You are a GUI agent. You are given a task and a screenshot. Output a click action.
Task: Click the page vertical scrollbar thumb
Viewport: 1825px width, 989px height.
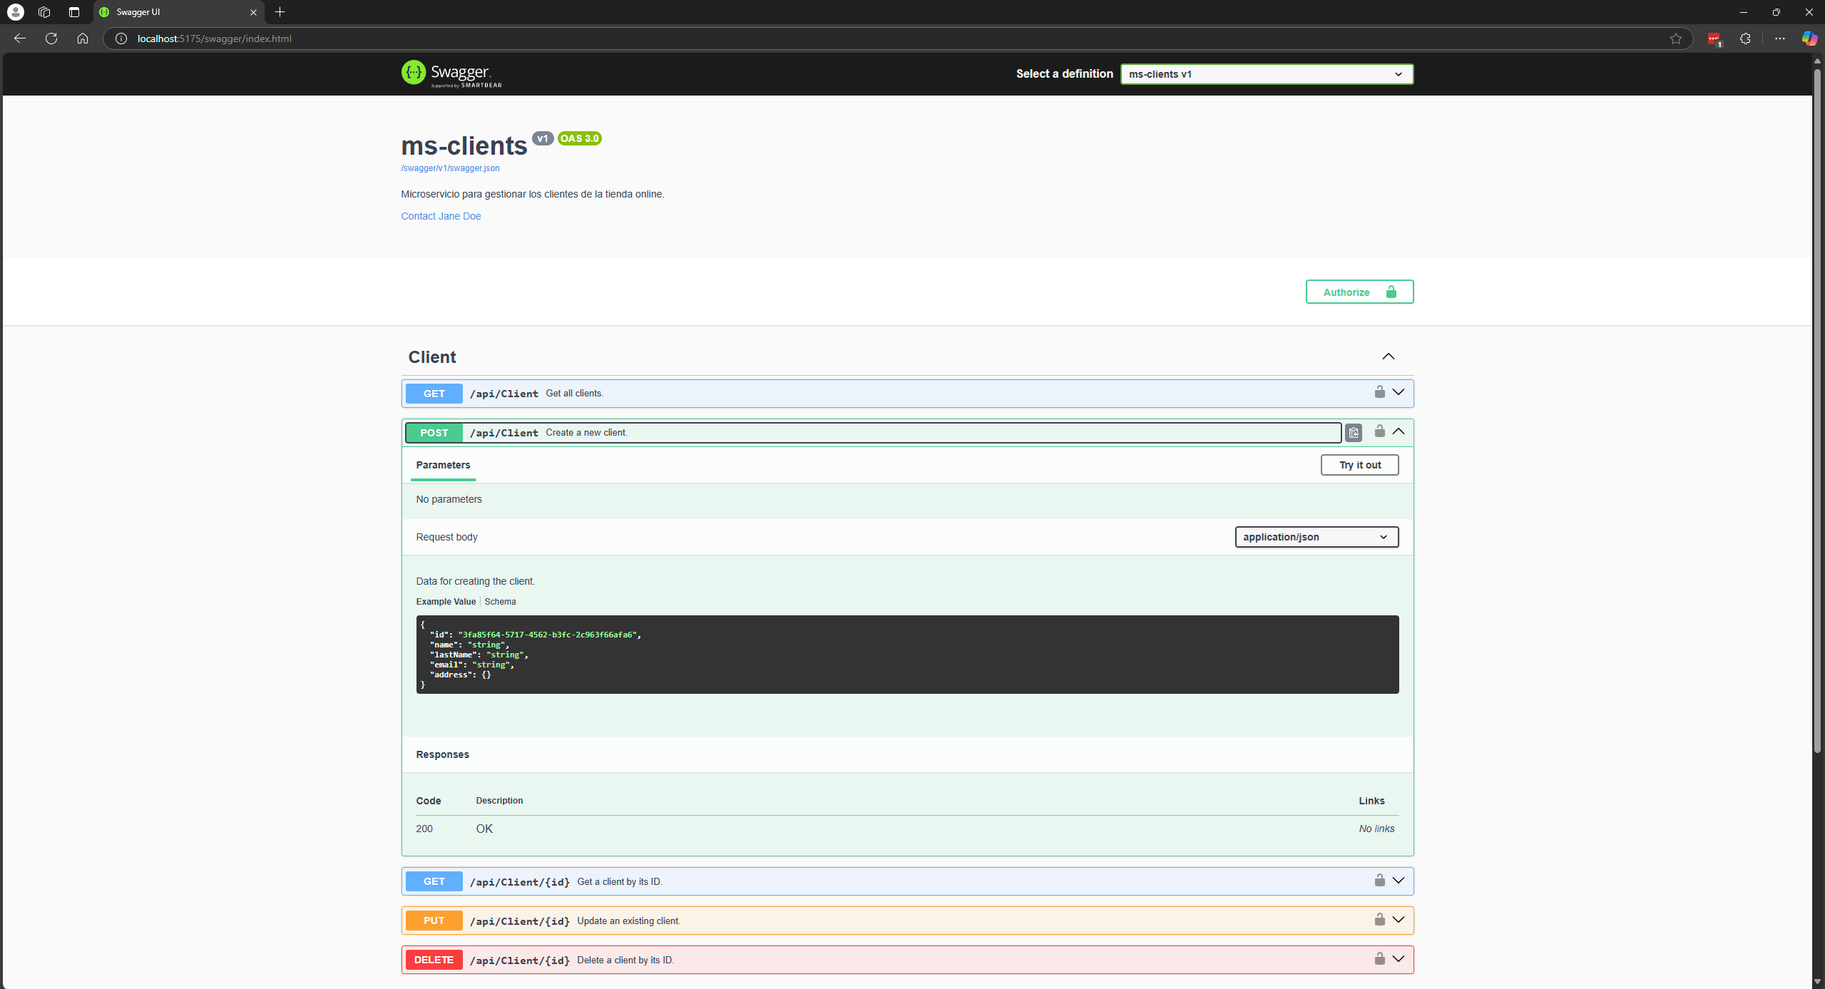[x=1818, y=410]
